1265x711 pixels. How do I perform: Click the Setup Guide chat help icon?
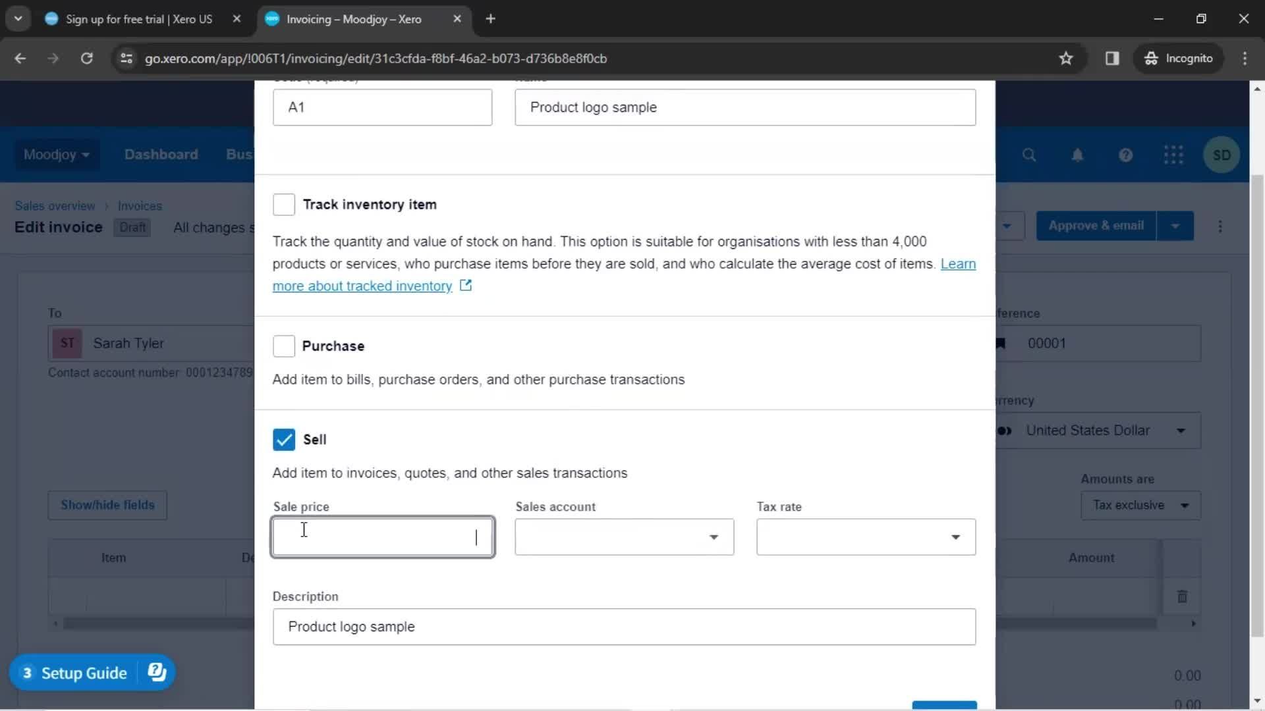157,672
